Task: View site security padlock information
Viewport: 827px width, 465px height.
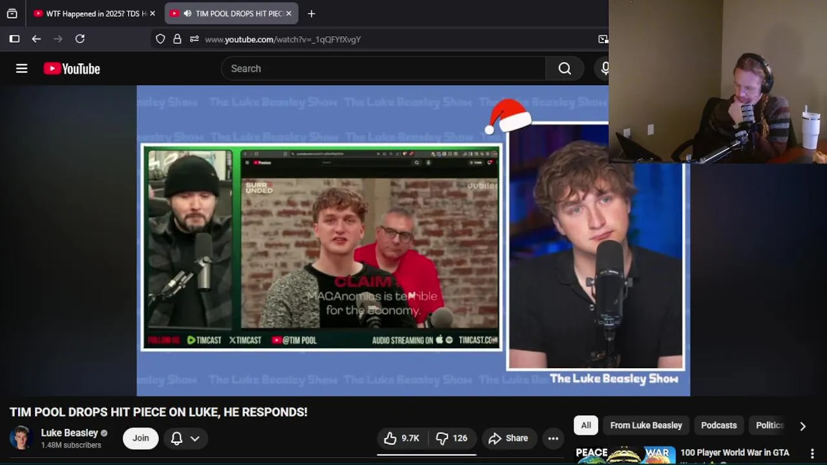Action: pyautogui.click(x=177, y=39)
